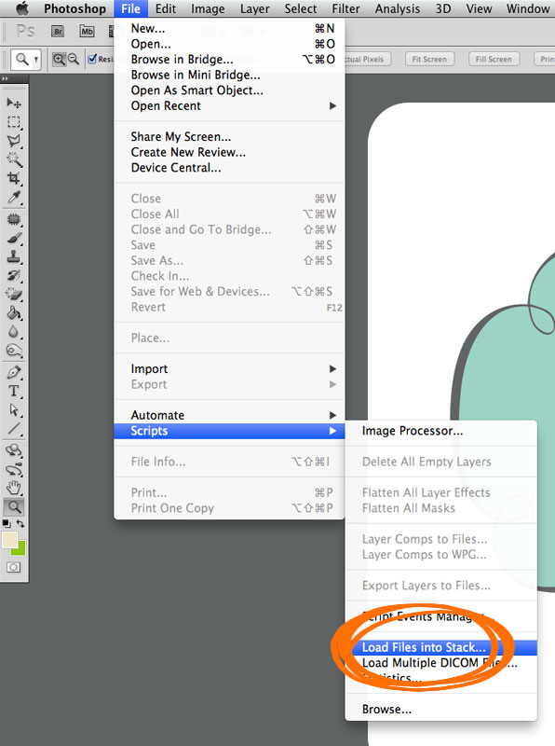The width and height of the screenshot is (555, 746).
Task: Select the 3D Orbit camera tool
Action: tap(14, 469)
